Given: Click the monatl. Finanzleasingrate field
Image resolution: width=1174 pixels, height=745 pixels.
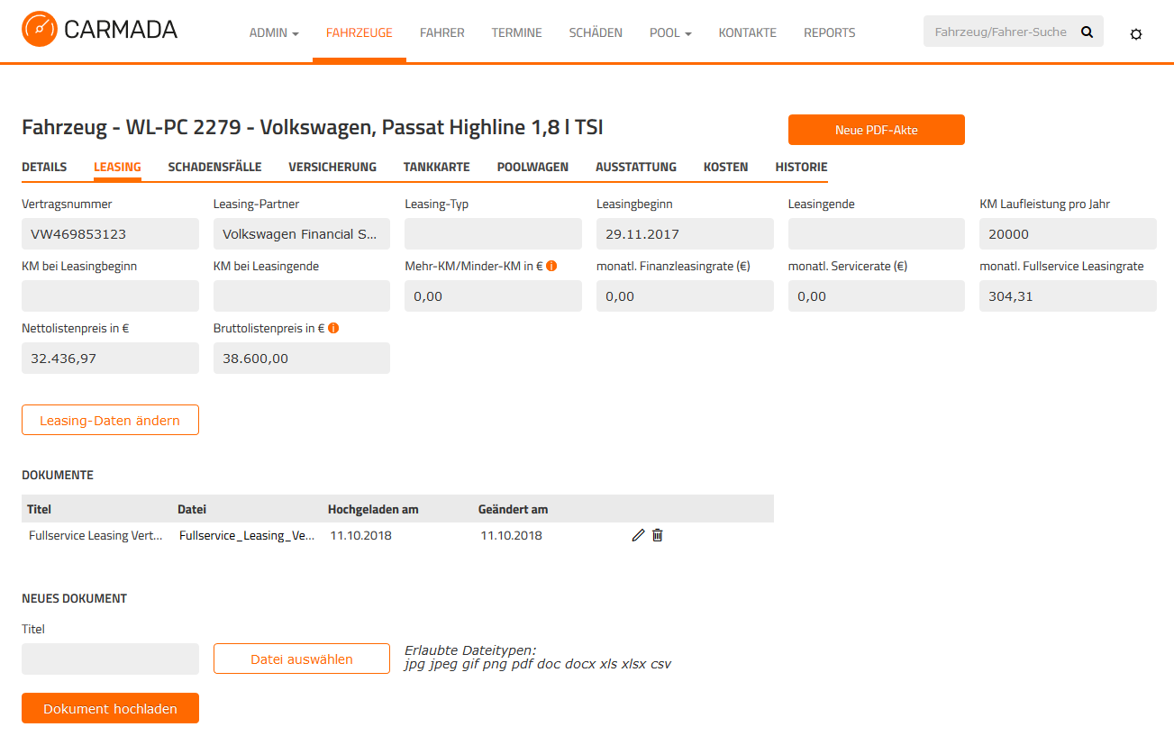Looking at the screenshot, I should click(x=685, y=296).
